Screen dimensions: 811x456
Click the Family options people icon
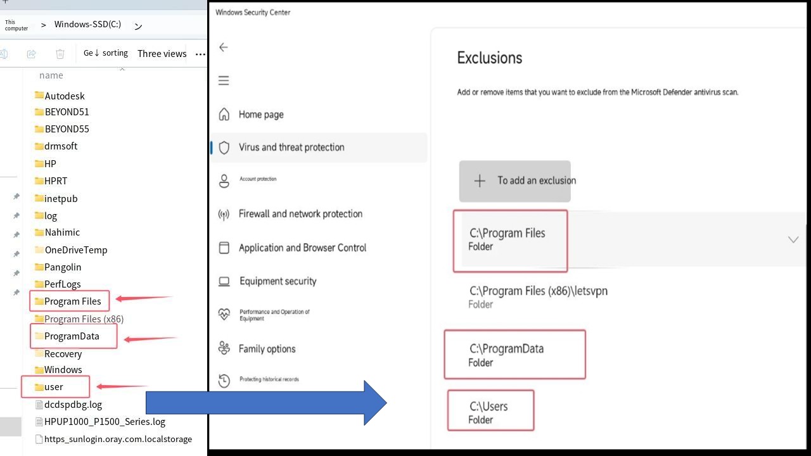point(224,348)
